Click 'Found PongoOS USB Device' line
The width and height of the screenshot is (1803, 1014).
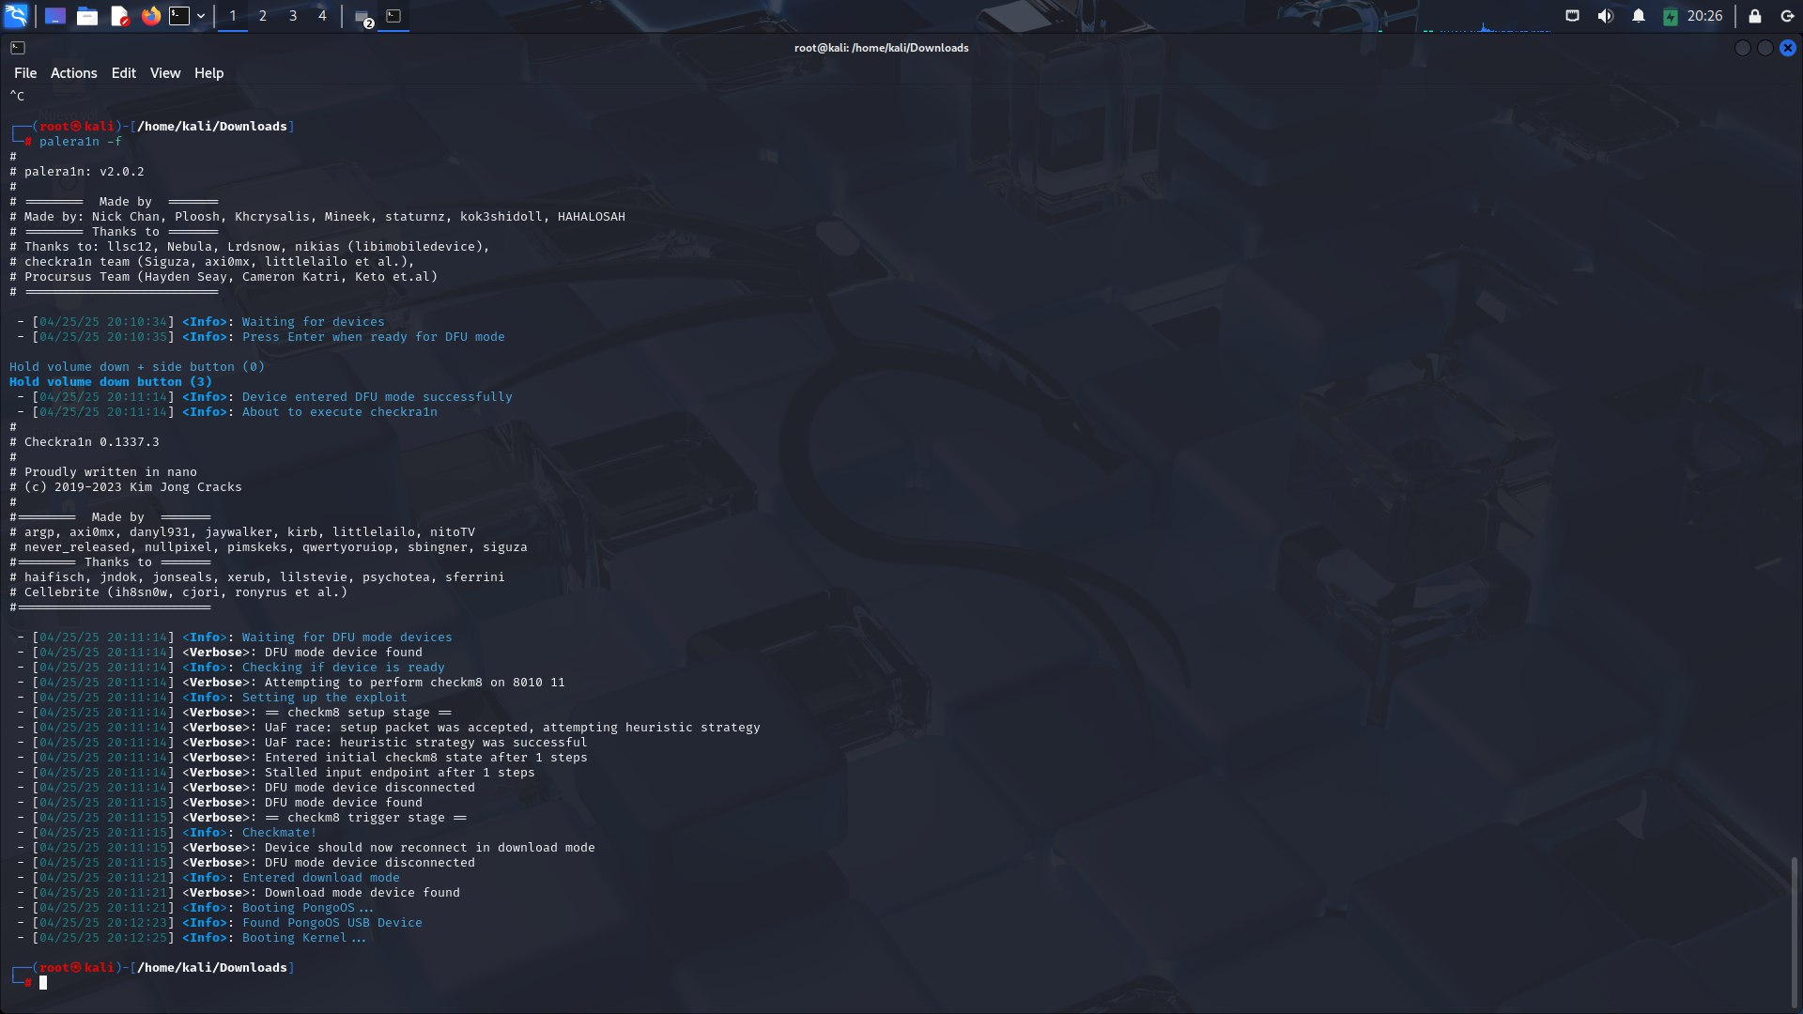click(x=332, y=923)
